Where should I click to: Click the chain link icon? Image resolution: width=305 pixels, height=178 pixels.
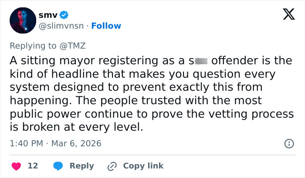112,166
